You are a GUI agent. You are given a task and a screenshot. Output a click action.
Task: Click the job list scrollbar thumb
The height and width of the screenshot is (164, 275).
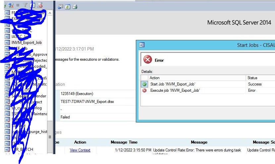[50, 137]
